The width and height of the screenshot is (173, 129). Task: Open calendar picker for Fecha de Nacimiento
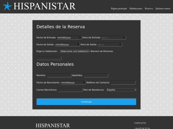[x=84, y=82]
